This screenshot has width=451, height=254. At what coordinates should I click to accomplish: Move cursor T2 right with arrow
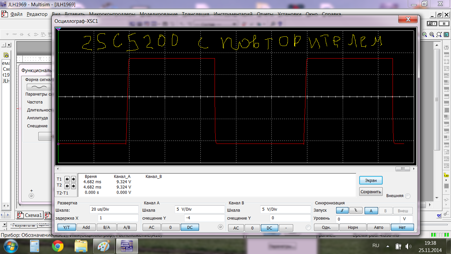pyautogui.click(x=73, y=186)
